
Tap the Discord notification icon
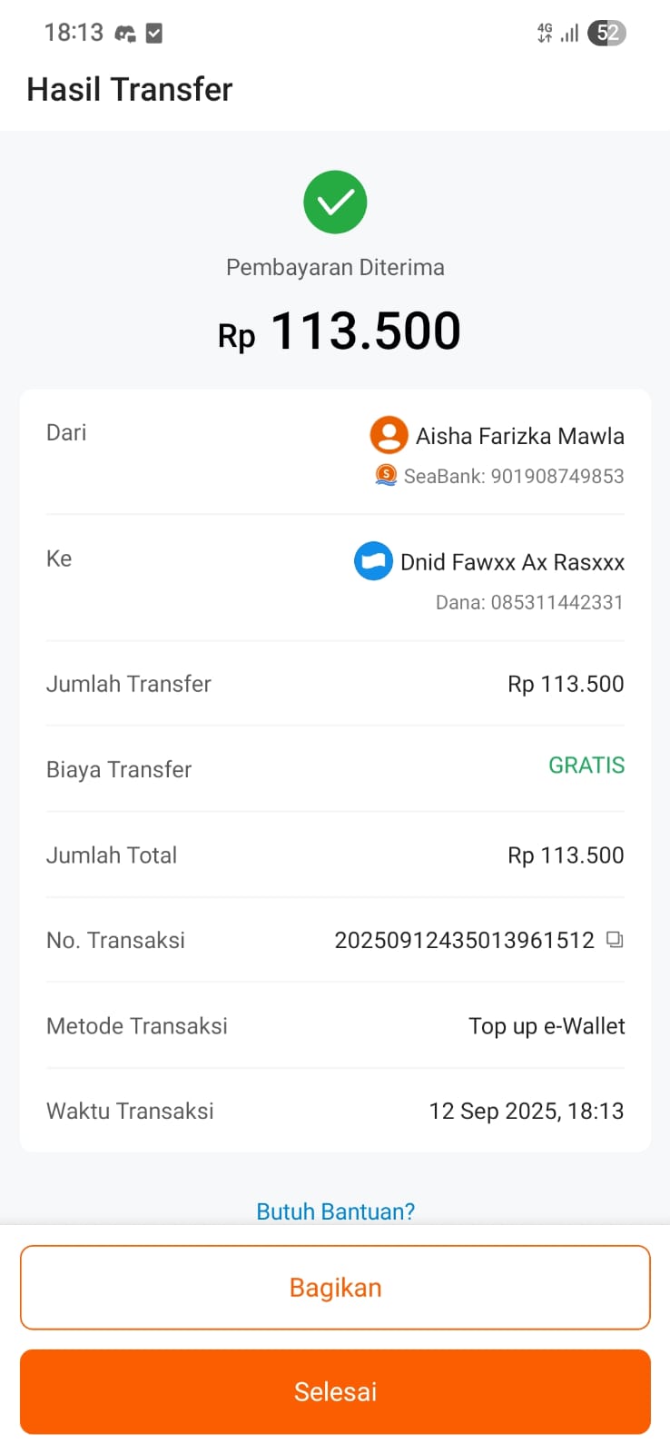pos(125,34)
